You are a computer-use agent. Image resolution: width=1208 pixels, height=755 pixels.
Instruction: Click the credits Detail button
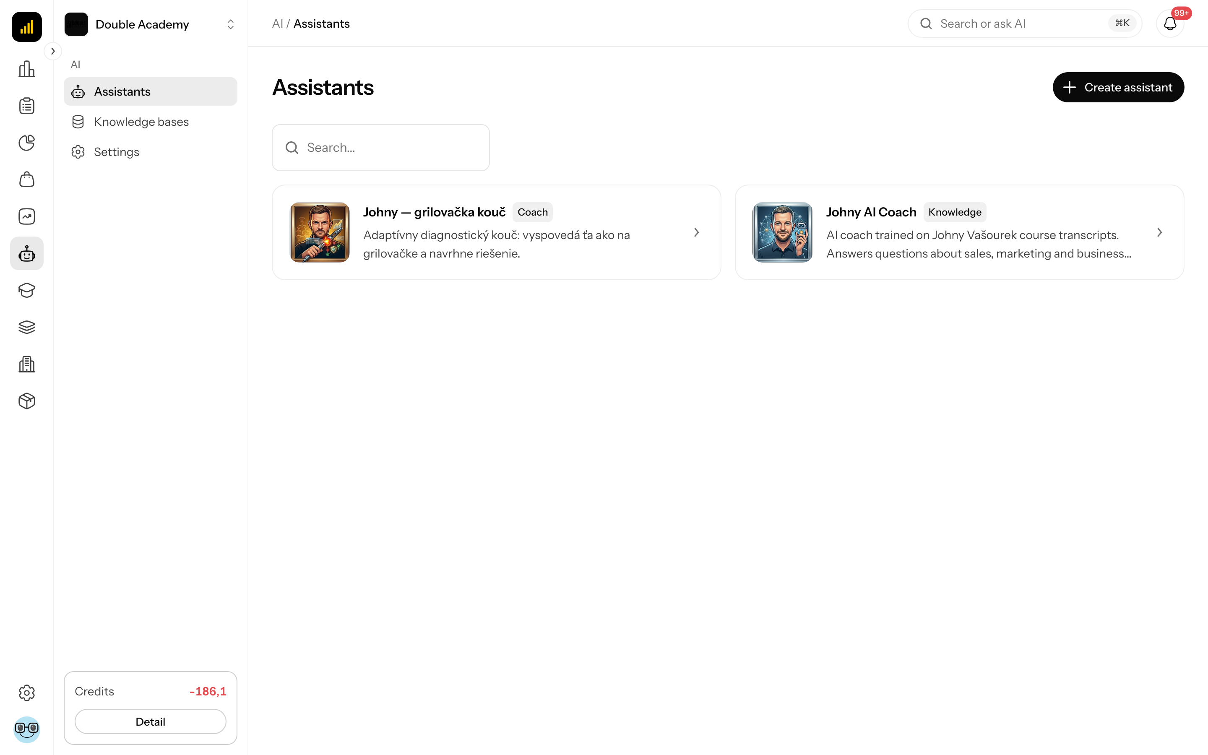(150, 721)
